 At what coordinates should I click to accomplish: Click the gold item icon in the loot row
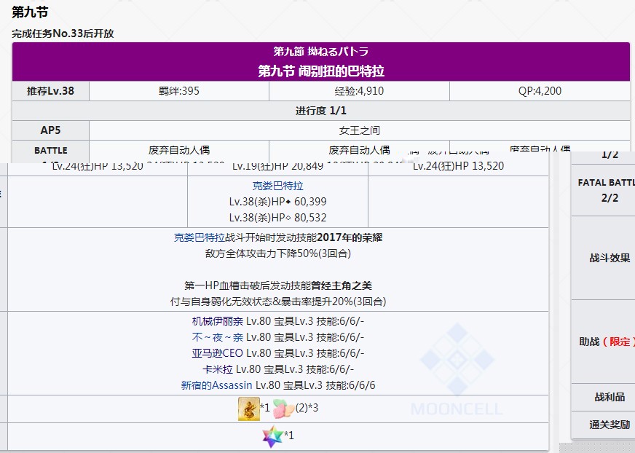pos(248,409)
